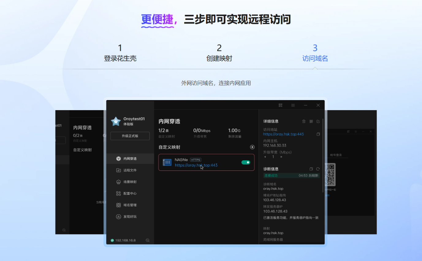This screenshot has width=422, height=261.
Task: Click the NASfile device icon
Action: (x=167, y=162)
